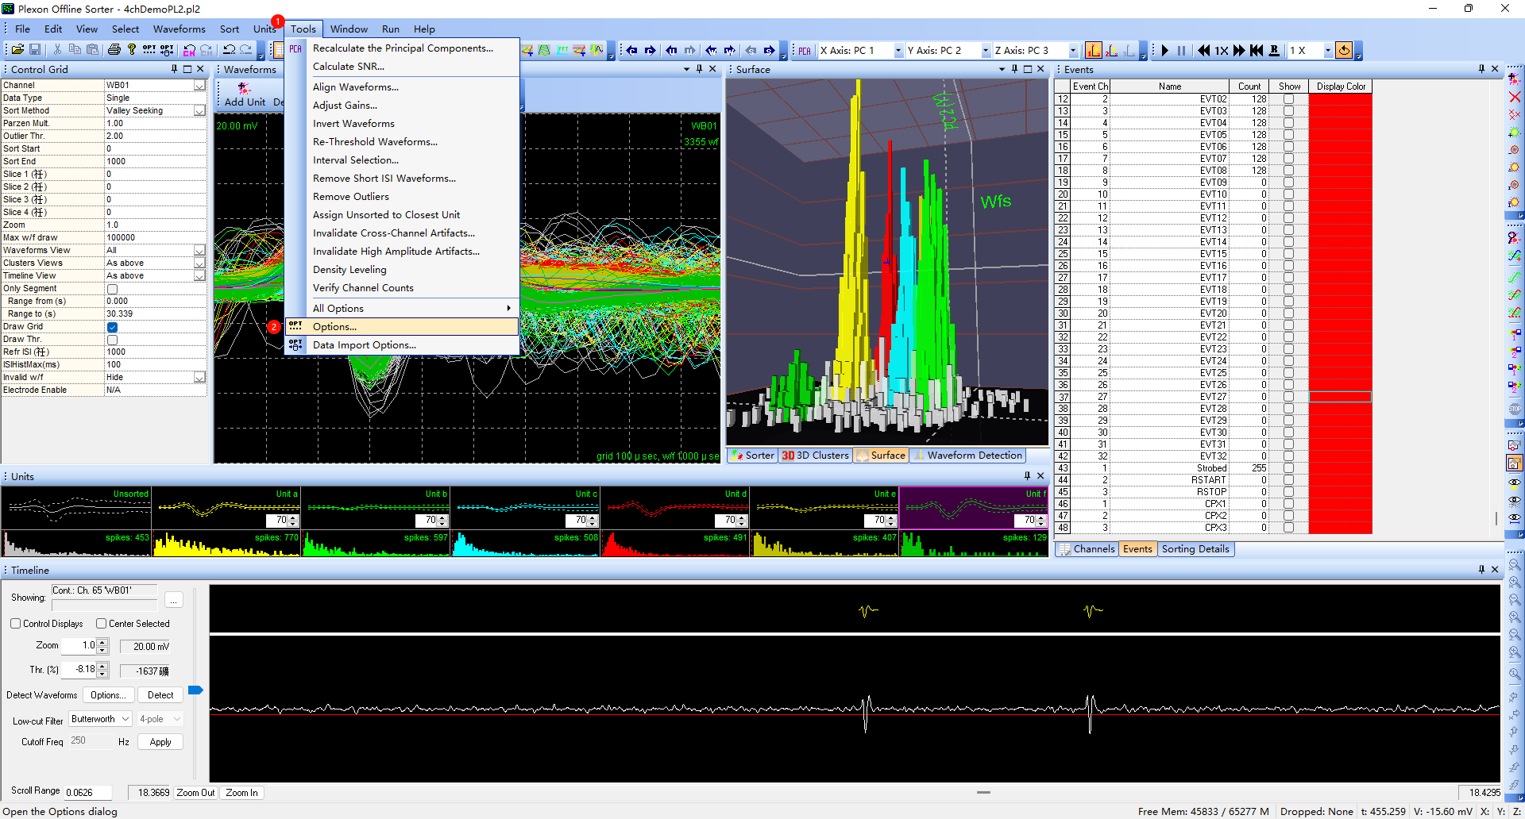Toggle the Draw Thr. checkbox
1525x819 pixels.
click(x=112, y=340)
